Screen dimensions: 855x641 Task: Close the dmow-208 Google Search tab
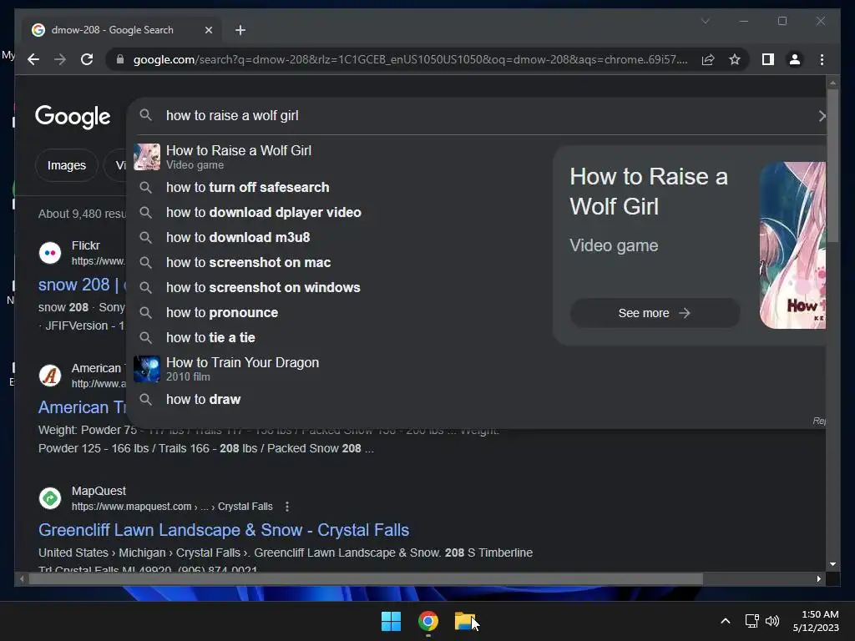(x=208, y=30)
